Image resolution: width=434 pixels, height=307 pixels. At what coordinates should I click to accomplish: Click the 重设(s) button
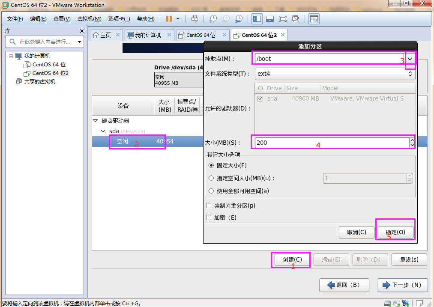coord(410,260)
